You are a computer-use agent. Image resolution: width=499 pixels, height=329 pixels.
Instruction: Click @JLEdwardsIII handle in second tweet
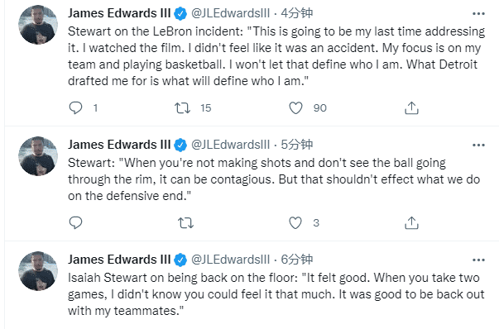[230, 145]
